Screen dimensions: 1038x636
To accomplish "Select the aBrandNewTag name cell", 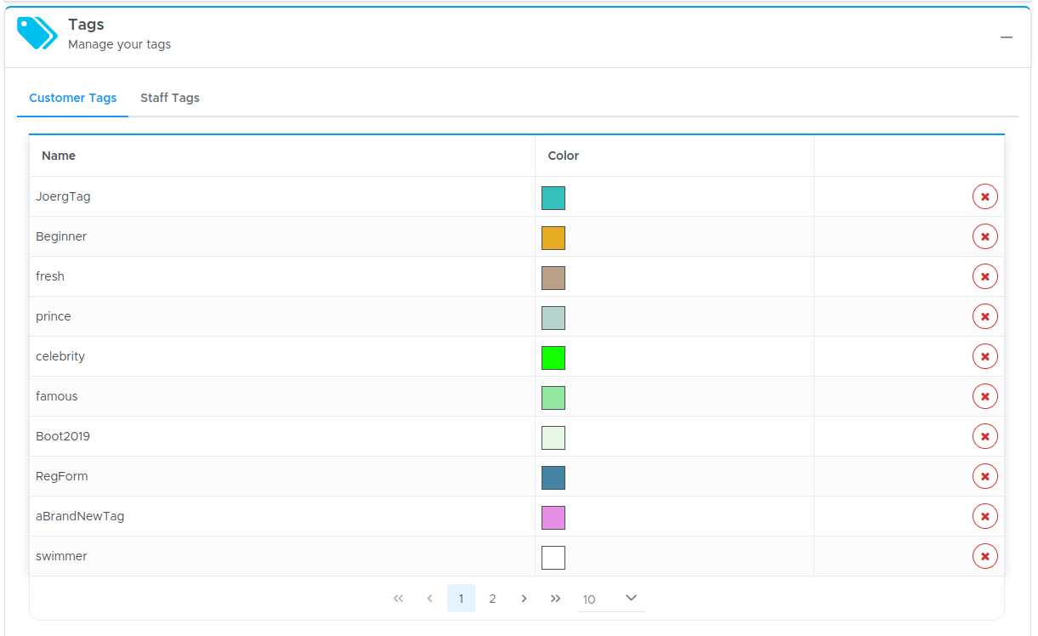I will coord(282,516).
